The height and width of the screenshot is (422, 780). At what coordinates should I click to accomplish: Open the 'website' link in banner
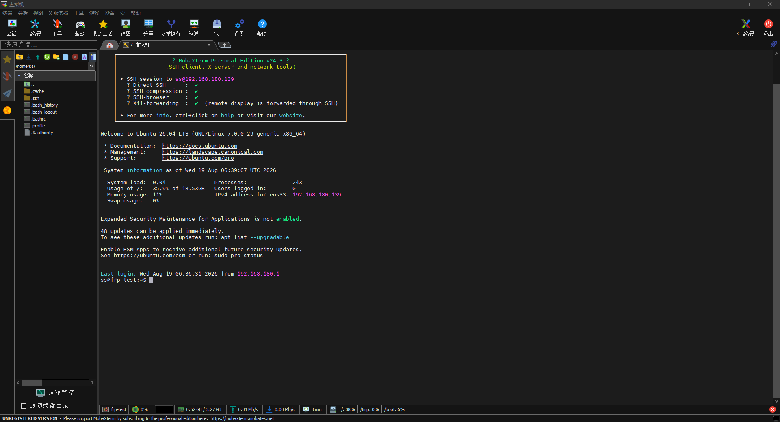pos(290,116)
